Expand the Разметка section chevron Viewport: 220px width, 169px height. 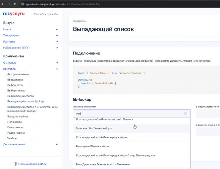click(57, 42)
